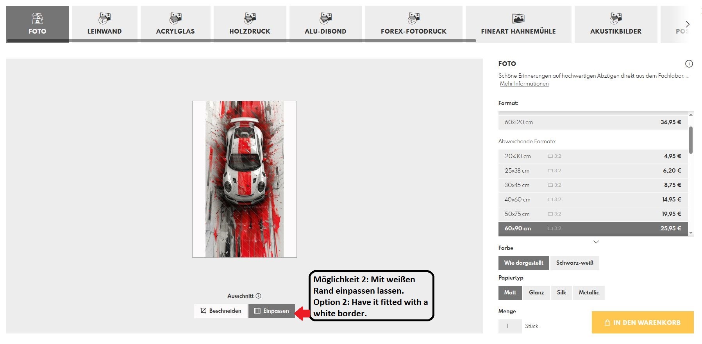Select the 60x90 cm format

[x=593, y=228]
